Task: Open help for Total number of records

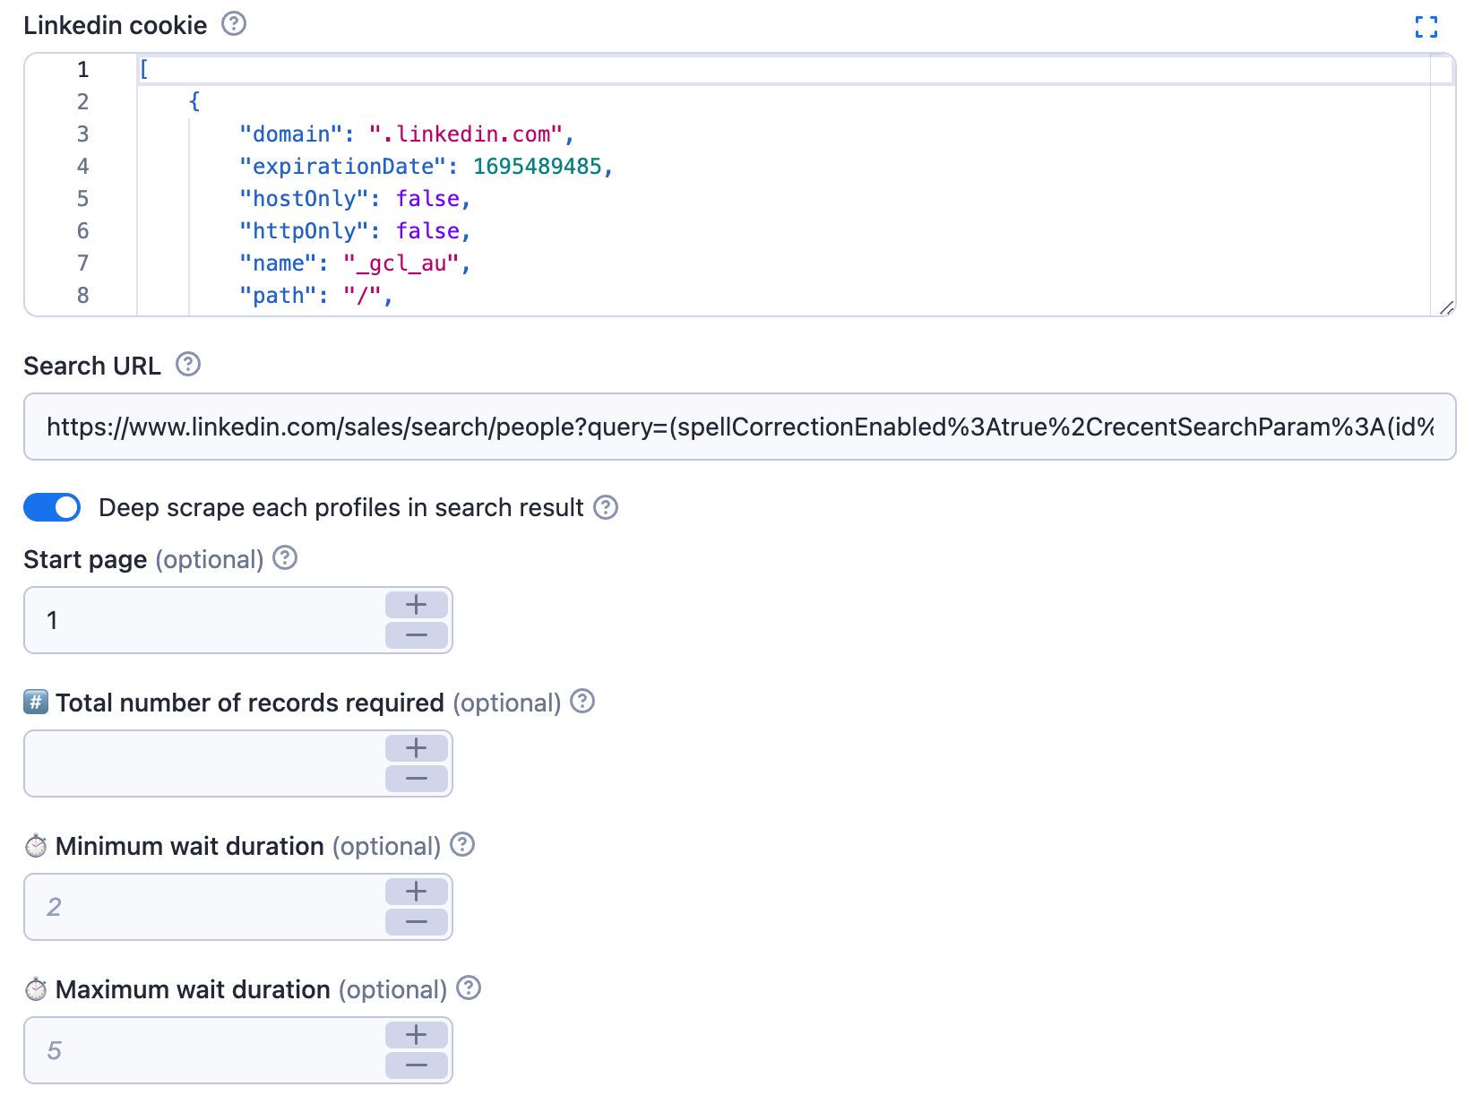Action: [x=584, y=703]
